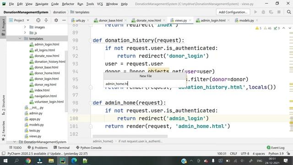Open the TODO tool window
The image size is (293, 165).
click(15, 148)
